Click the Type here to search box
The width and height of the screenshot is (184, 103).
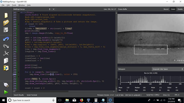(32, 100)
